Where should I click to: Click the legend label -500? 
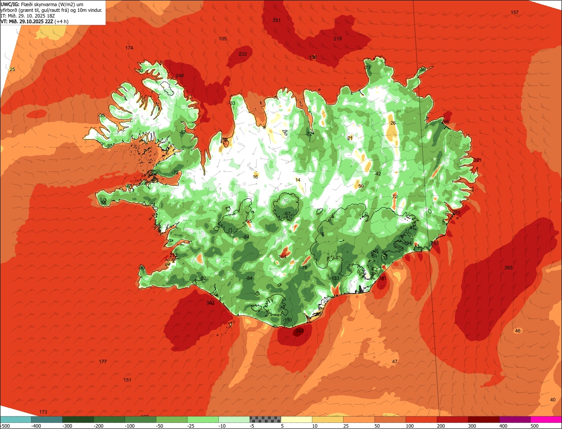(5, 425)
